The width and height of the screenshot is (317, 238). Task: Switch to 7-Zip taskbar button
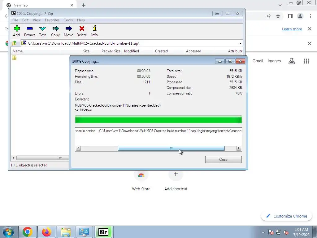(x=103, y=232)
